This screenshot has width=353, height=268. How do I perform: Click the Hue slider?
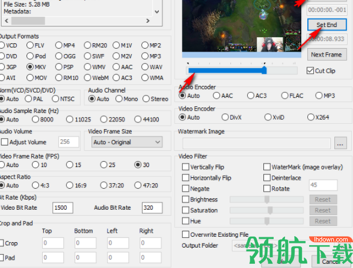(x=266, y=221)
